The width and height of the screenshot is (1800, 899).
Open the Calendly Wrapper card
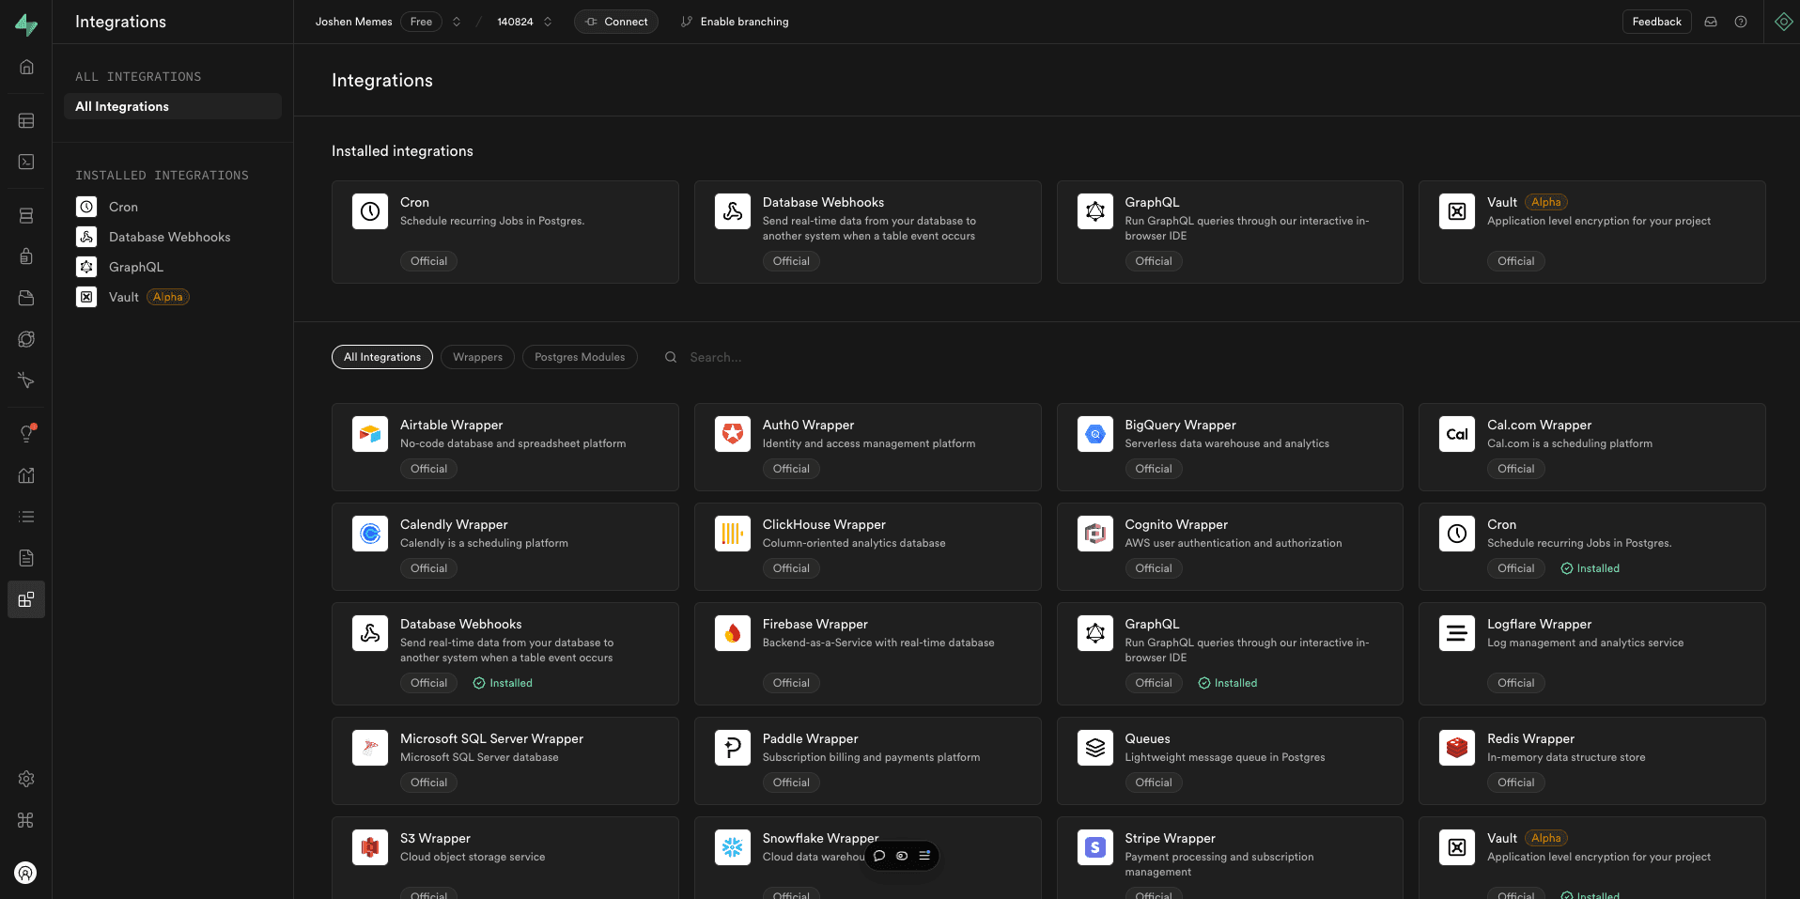505,547
